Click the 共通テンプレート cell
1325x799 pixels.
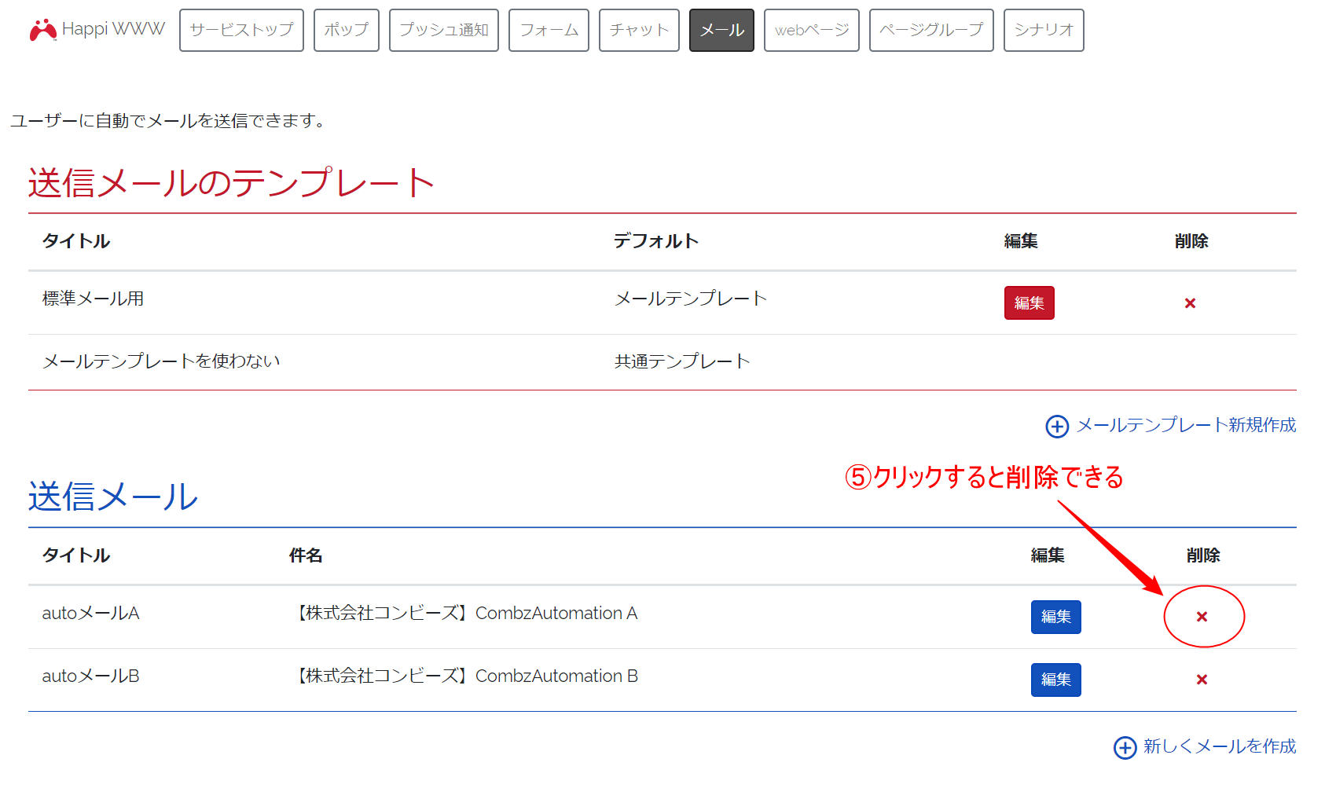click(x=682, y=361)
